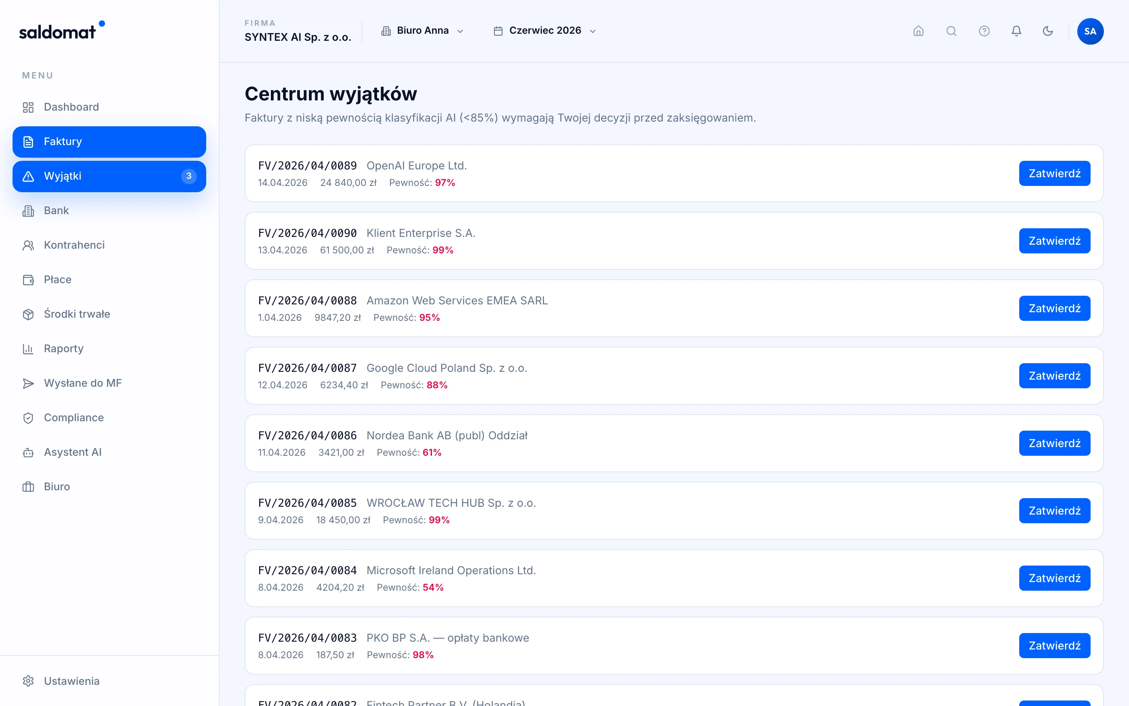Viewport: 1129px width, 706px height.
Task: Click the Raporty bar chart icon
Action: (x=28, y=349)
